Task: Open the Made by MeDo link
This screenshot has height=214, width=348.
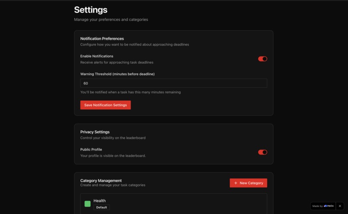Action: coord(323,206)
